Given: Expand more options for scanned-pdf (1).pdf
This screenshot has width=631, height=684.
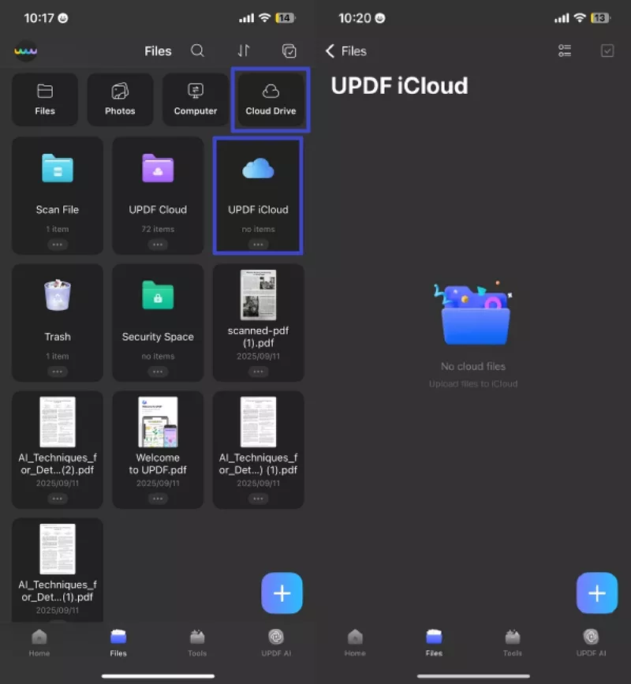Looking at the screenshot, I should 258,372.
